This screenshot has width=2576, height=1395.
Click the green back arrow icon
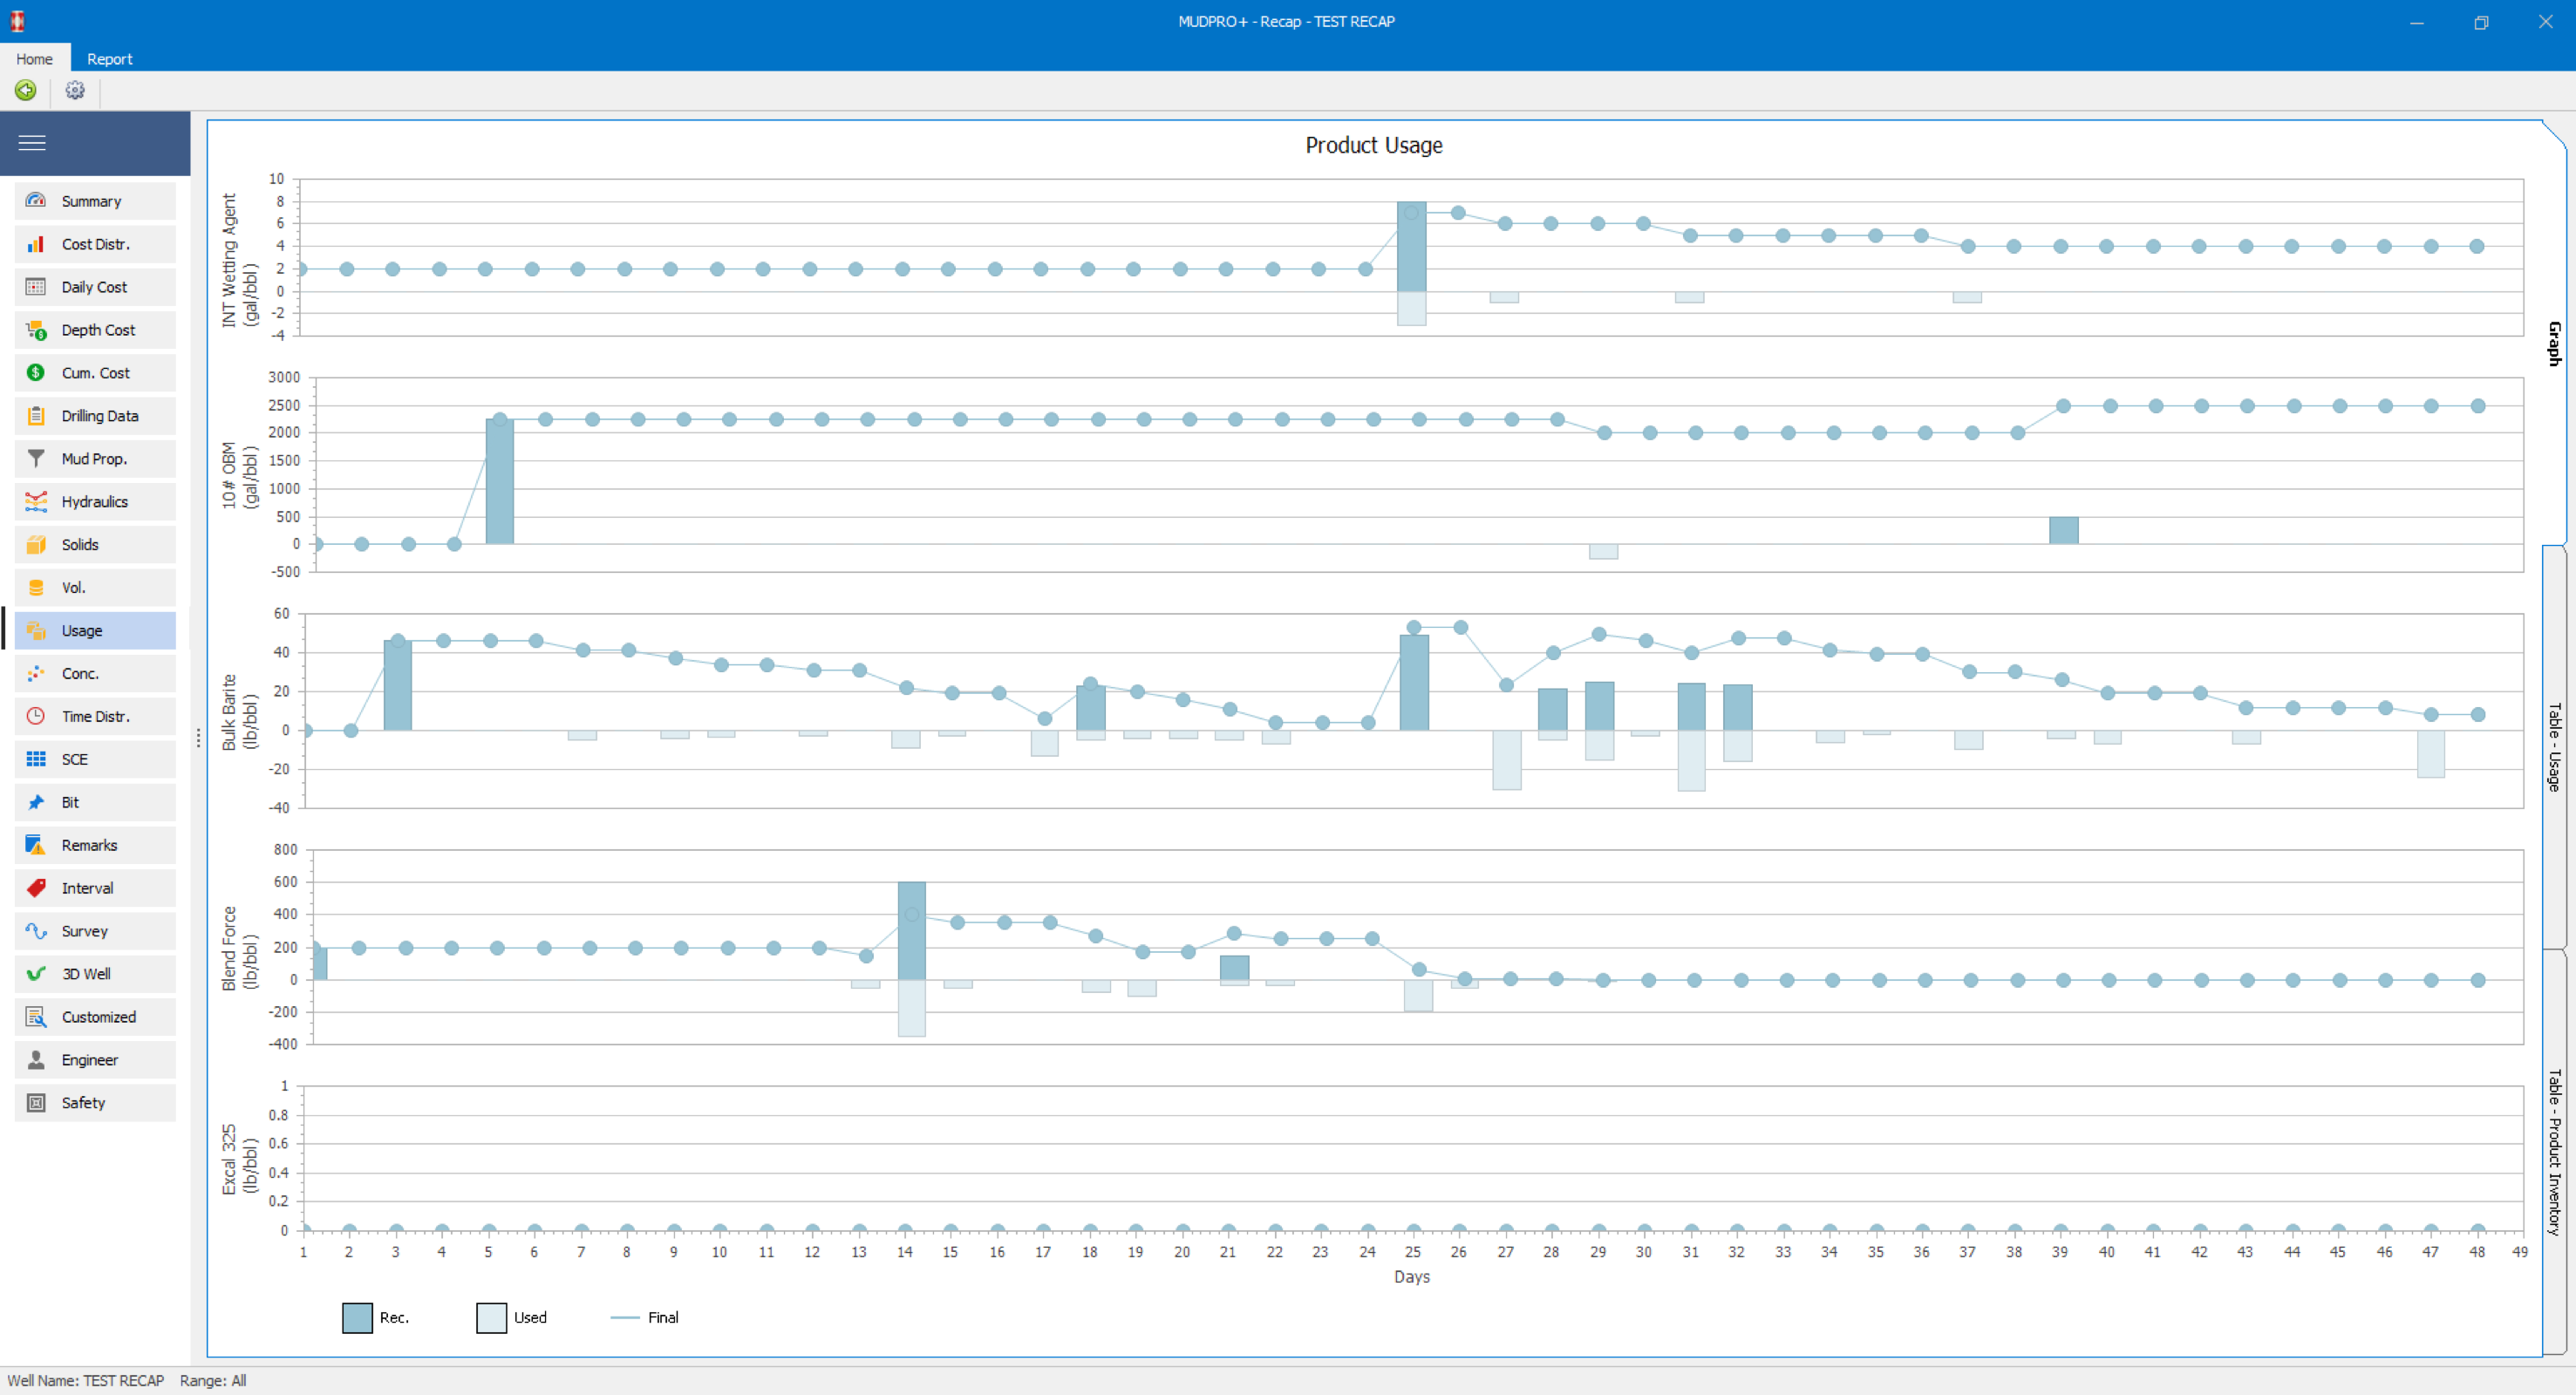(26, 91)
